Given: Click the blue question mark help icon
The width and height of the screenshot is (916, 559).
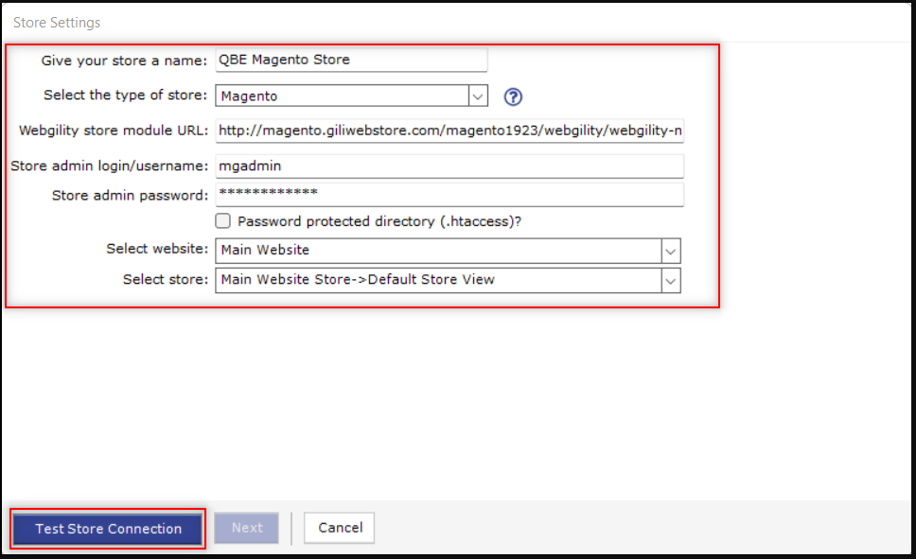Looking at the screenshot, I should click(513, 96).
